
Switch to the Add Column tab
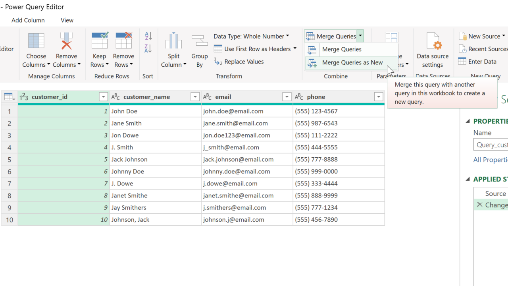(28, 20)
